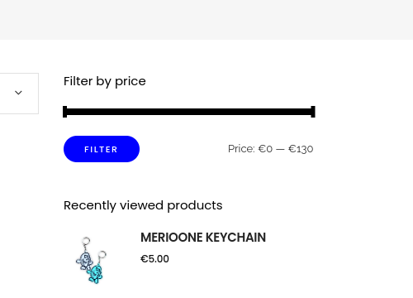Click the metal ring of upper keychain
413x298 pixels.
(86, 241)
